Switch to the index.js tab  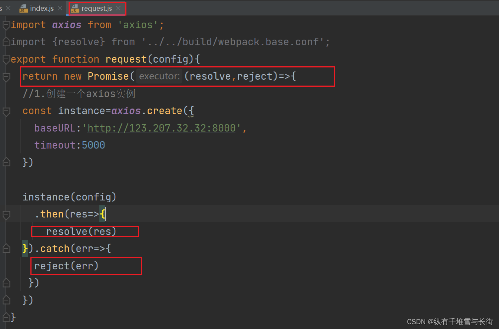click(42, 8)
